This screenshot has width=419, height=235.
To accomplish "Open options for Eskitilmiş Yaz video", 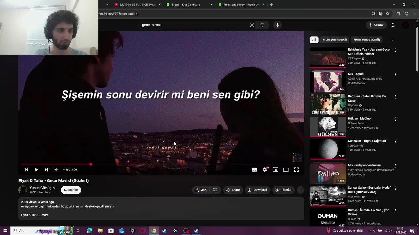I will tap(395, 50).
